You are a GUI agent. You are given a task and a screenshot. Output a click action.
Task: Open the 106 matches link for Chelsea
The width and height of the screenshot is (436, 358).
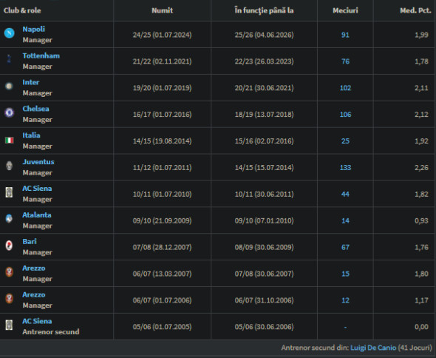coord(345,115)
